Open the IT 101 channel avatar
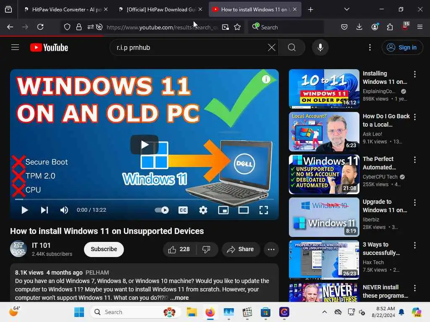430x322 pixels. click(18, 249)
